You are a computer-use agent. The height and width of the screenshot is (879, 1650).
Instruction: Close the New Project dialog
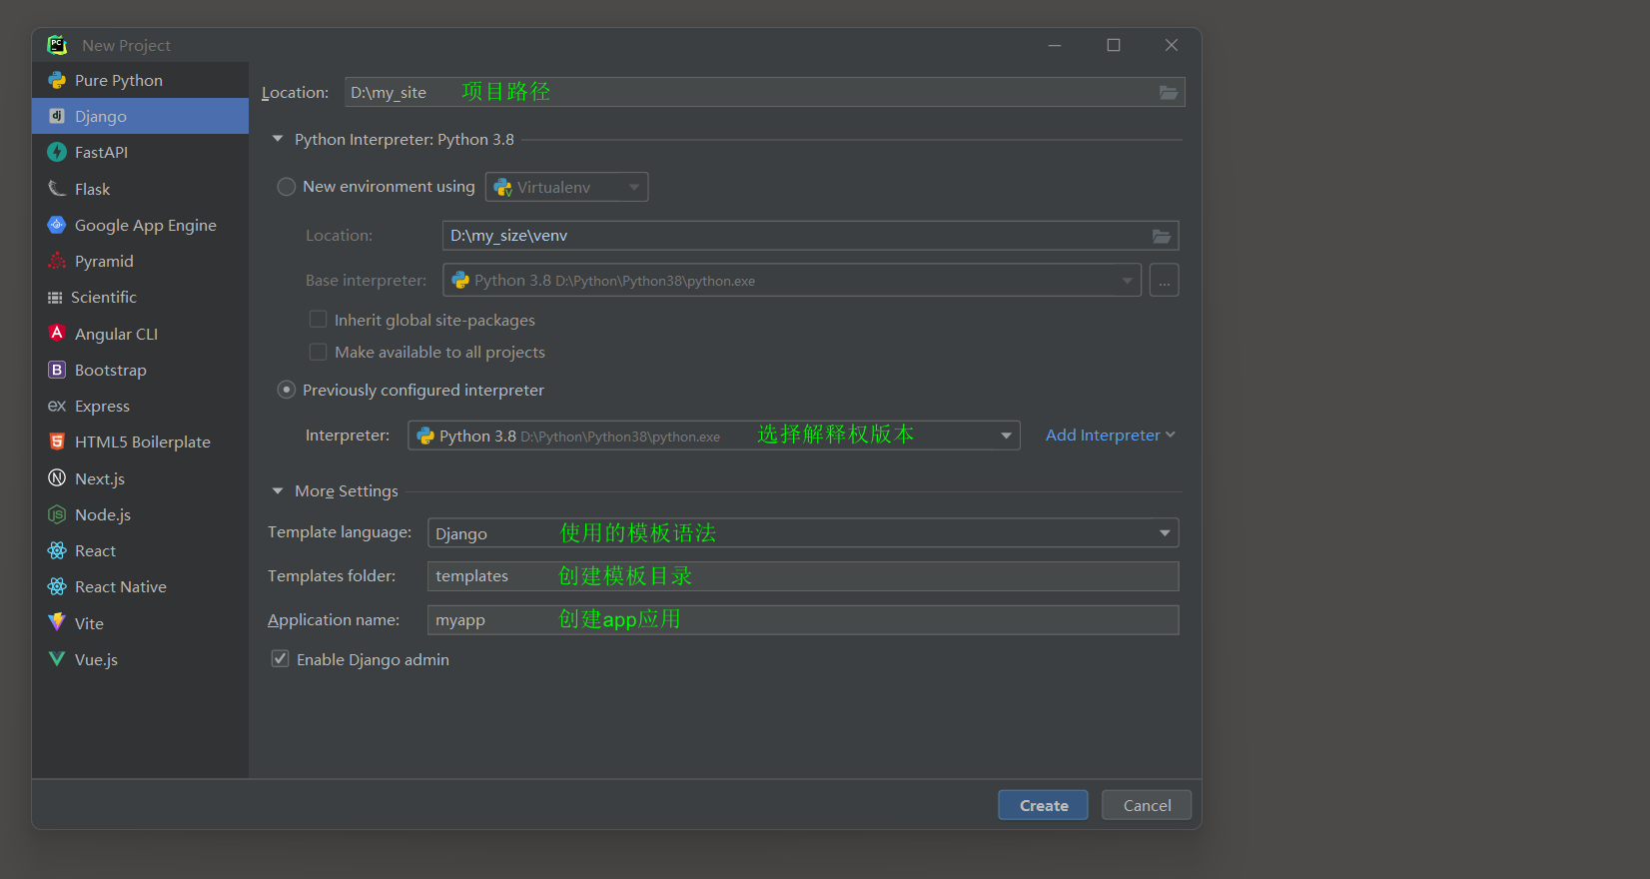click(1172, 45)
